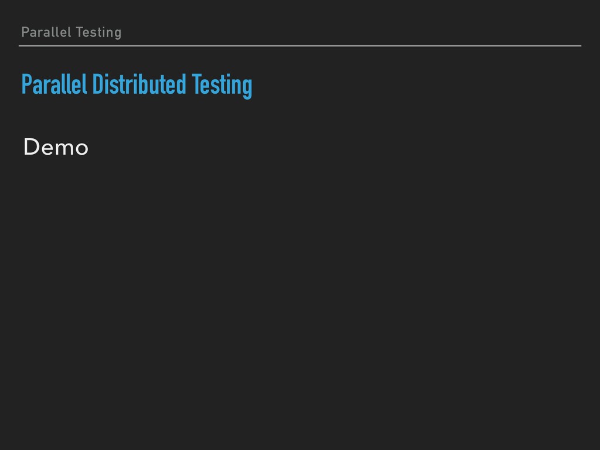This screenshot has height=450, width=600.
Task: Click the capital 'P' starting the blue title
Action: (x=27, y=84)
